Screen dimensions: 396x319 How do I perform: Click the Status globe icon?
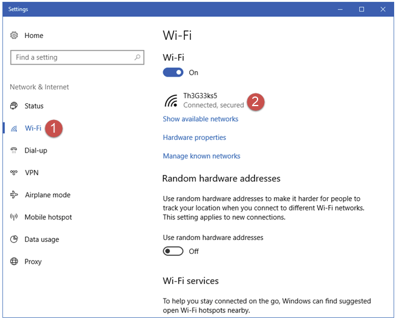[14, 106]
